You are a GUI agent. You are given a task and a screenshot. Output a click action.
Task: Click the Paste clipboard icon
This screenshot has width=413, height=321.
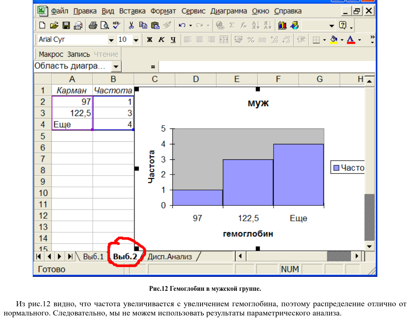[155, 25]
